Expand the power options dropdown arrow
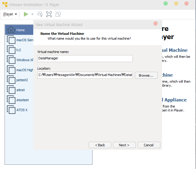The image size is (196, 169). tap(32, 14)
